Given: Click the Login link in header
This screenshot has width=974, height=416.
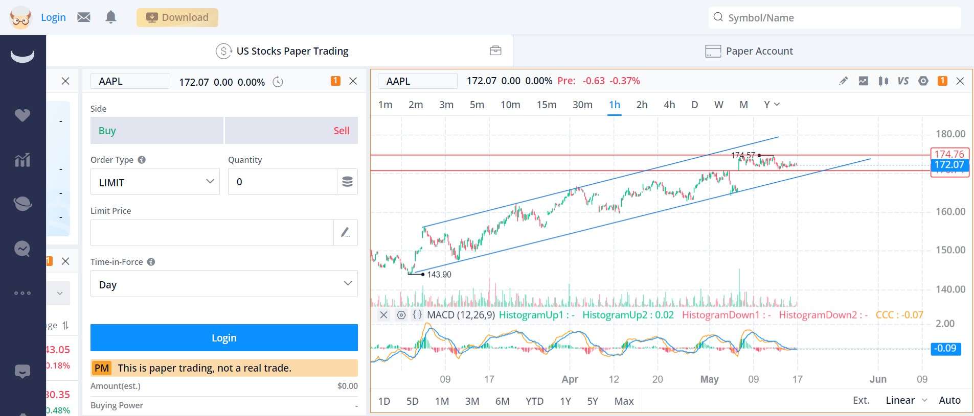Looking at the screenshot, I should coord(53,17).
